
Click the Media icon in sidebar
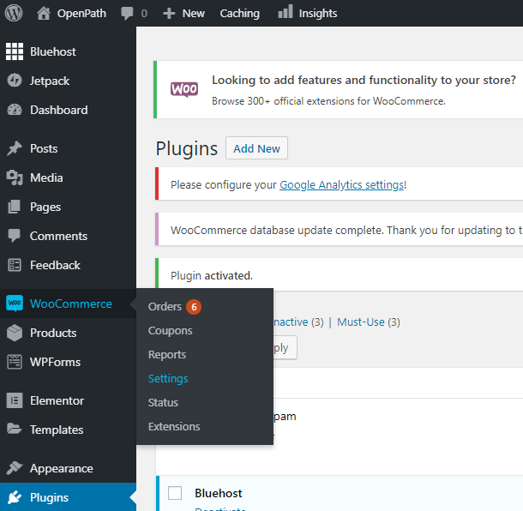point(15,177)
